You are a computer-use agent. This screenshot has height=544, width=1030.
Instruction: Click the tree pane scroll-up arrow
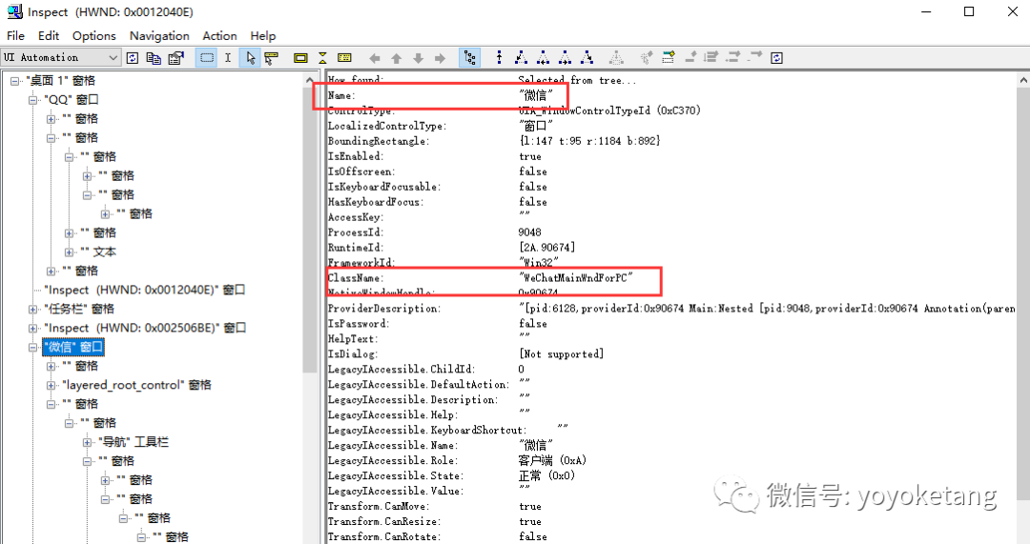(310, 79)
